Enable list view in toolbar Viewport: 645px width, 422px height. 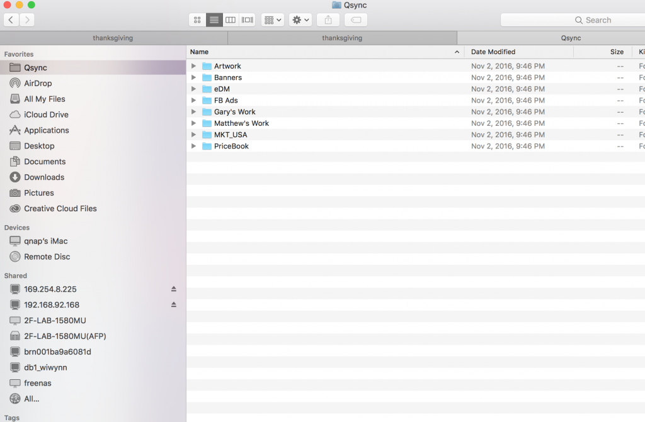214,20
